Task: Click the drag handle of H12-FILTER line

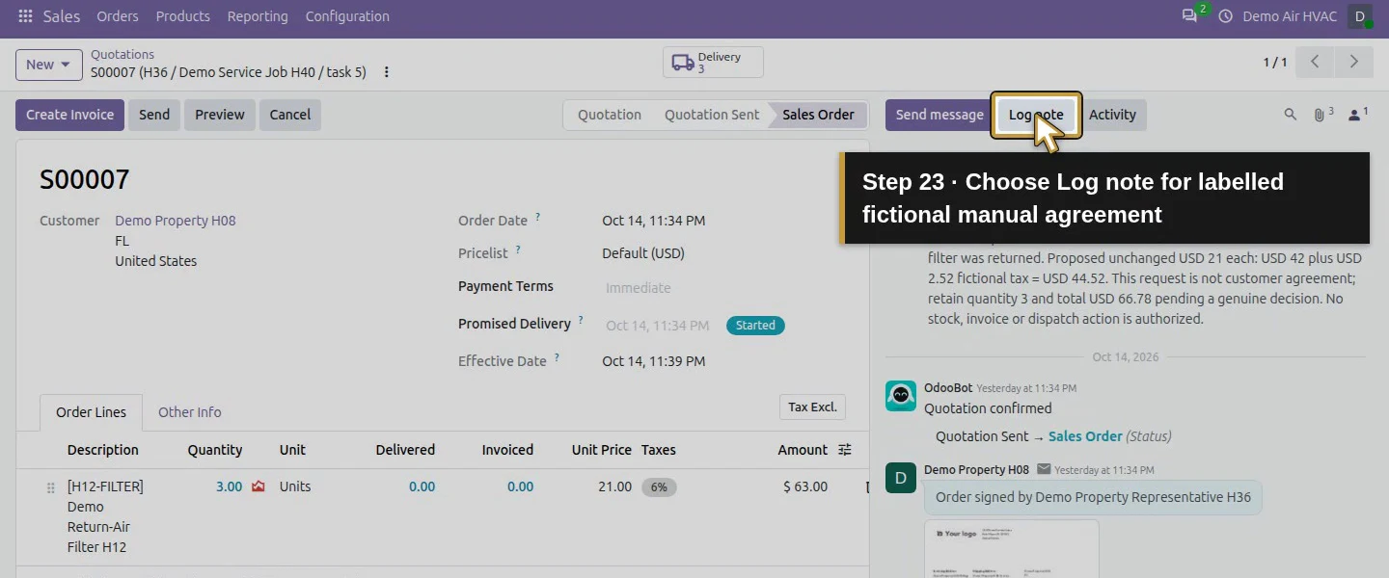Action: (51, 488)
